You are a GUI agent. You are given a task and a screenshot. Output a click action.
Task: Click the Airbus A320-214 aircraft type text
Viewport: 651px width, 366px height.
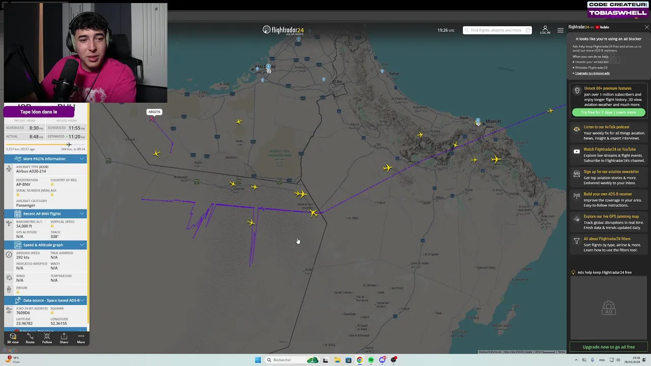coord(31,171)
